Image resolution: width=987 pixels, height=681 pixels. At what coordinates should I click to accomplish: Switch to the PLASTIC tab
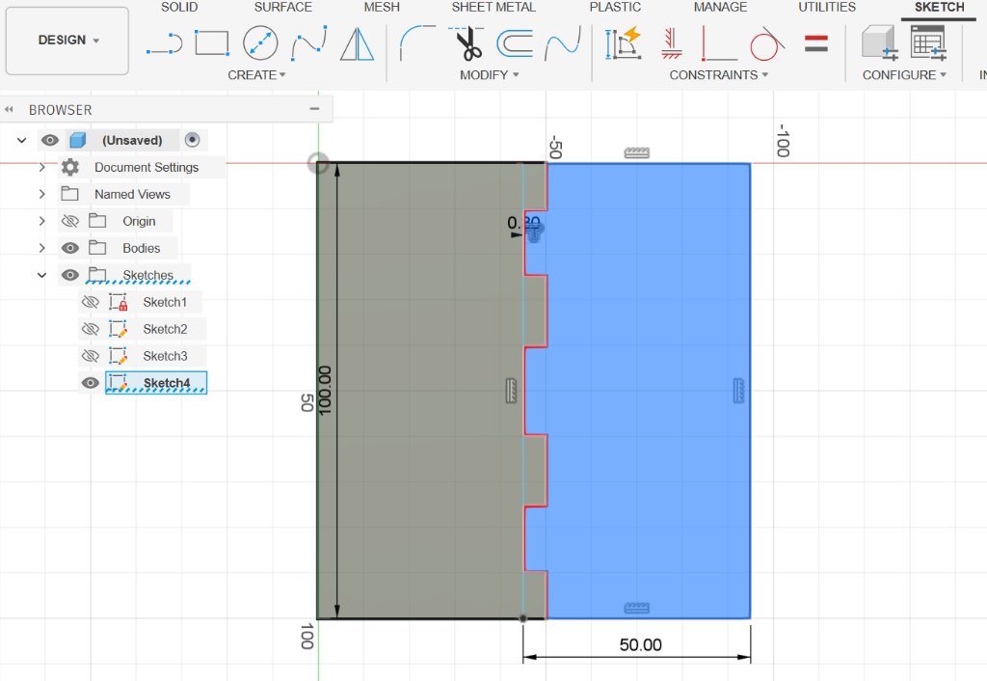point(615,7)
